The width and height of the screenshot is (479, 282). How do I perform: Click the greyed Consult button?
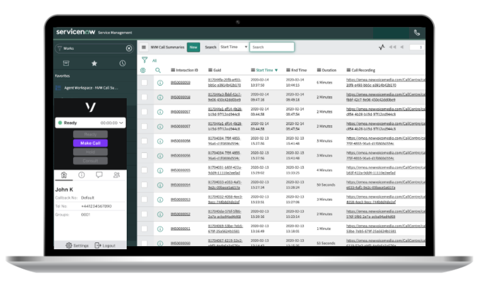(x=90, y=161)
